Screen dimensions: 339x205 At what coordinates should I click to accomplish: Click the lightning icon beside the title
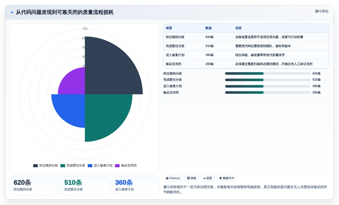12,12
